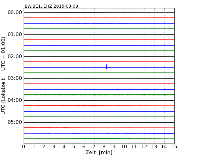The width and height of the screenshot is (198, 159).
Task: Click the Zeit [min] axis label
Action: tap(99, 152)
